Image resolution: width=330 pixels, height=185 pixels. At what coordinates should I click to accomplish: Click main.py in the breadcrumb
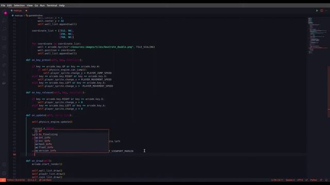point(19,15)
